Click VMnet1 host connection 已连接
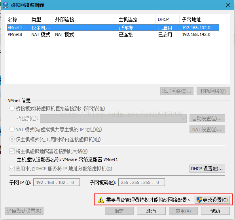The height and width of the screenshot is (220, 235). point(125,28)
